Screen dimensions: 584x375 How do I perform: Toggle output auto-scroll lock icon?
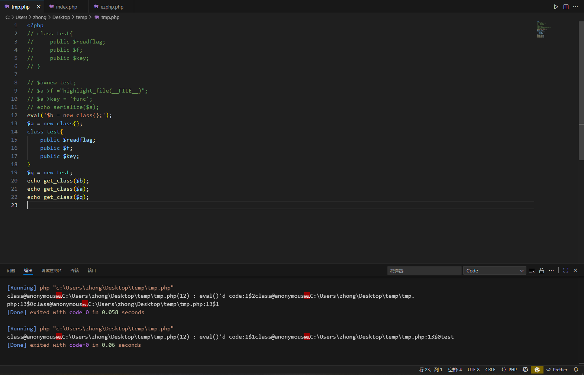tap(542, 271)
